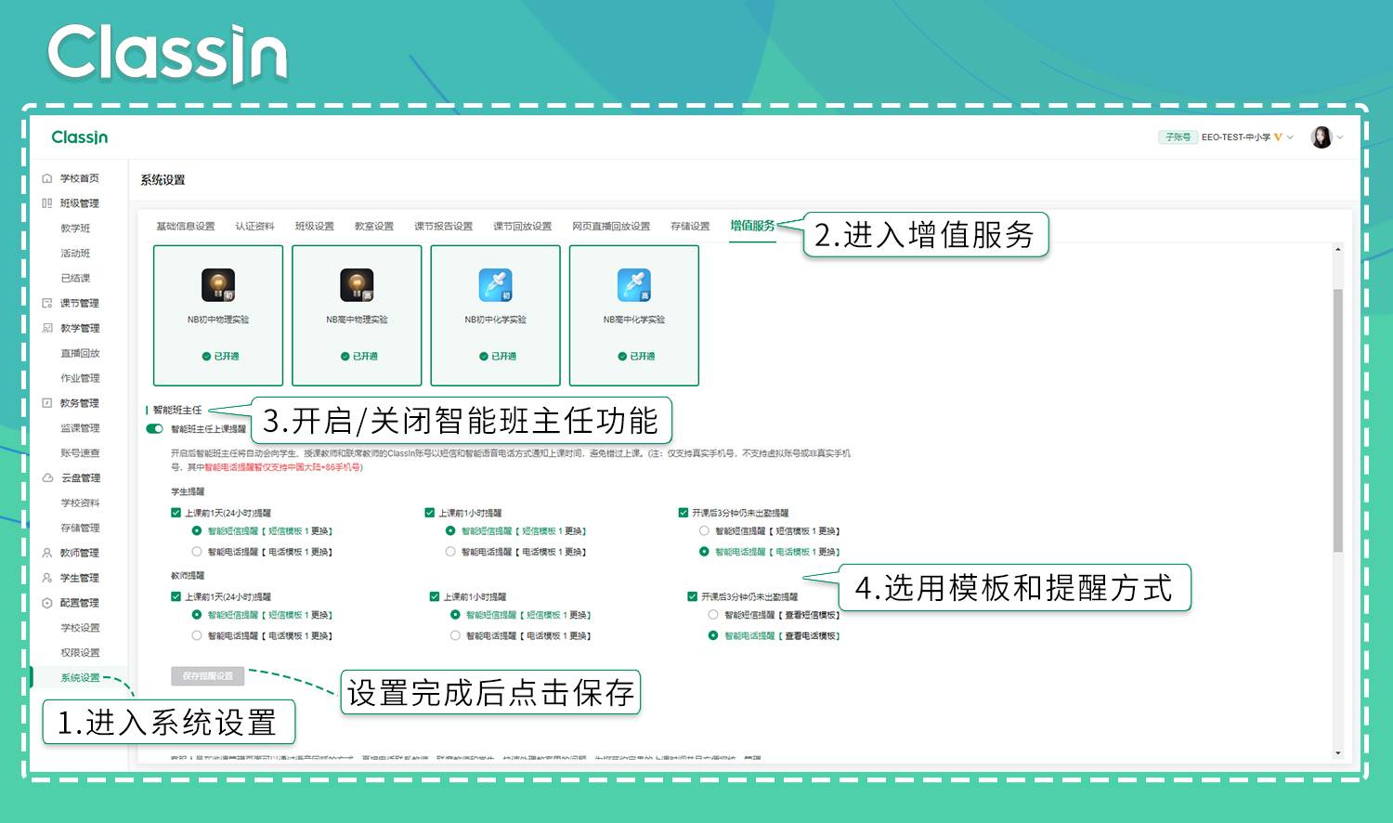Screen dimensions: 1393x823
Task: Uncheck student 开课后3分钟仍未出勤提醒 checkbox
Action: (x=683, y=513)
